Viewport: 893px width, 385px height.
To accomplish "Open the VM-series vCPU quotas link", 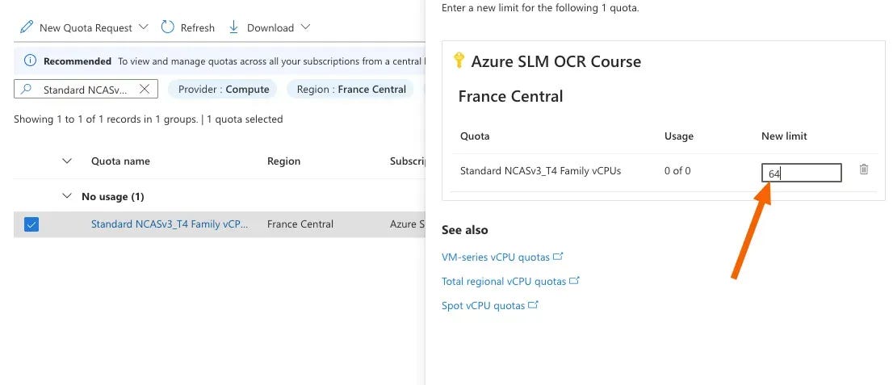I will (496, 257).
